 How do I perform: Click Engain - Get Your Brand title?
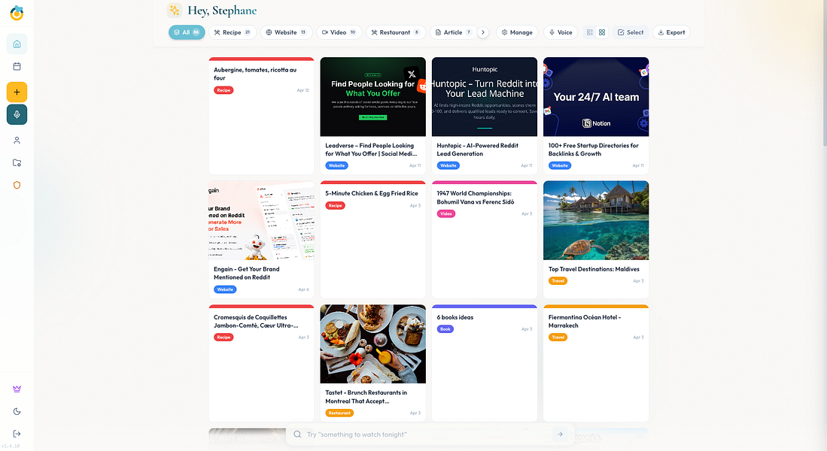tap(246, 273)
